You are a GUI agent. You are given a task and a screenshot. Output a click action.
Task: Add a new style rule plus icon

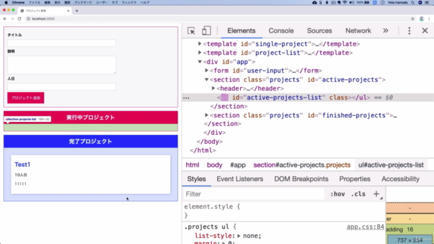(376, 194)
